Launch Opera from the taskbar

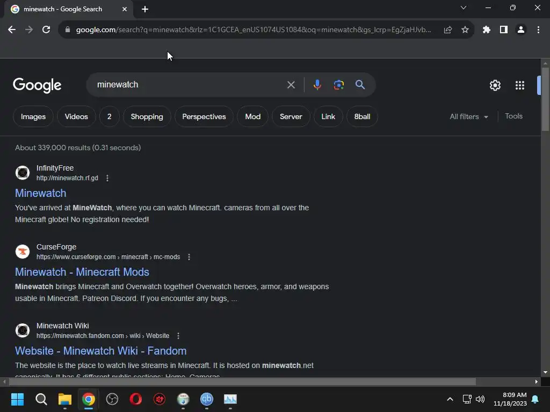pyautogui.click(x=136, y=399)
